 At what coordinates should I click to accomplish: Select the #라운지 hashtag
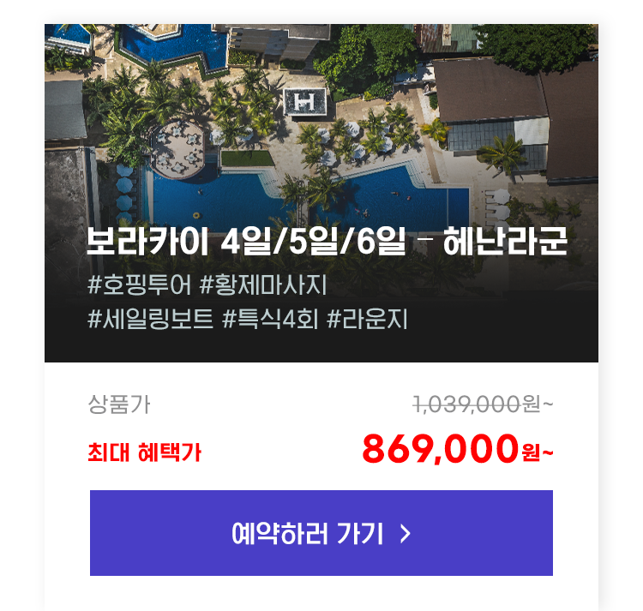(x=367, y=319)
